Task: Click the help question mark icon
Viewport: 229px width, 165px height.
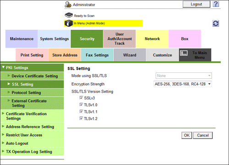Action: point(216,4)
